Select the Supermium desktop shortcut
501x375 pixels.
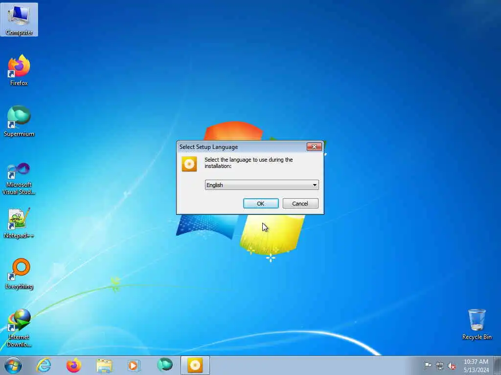pyautogui.click(x=19, y=121)
